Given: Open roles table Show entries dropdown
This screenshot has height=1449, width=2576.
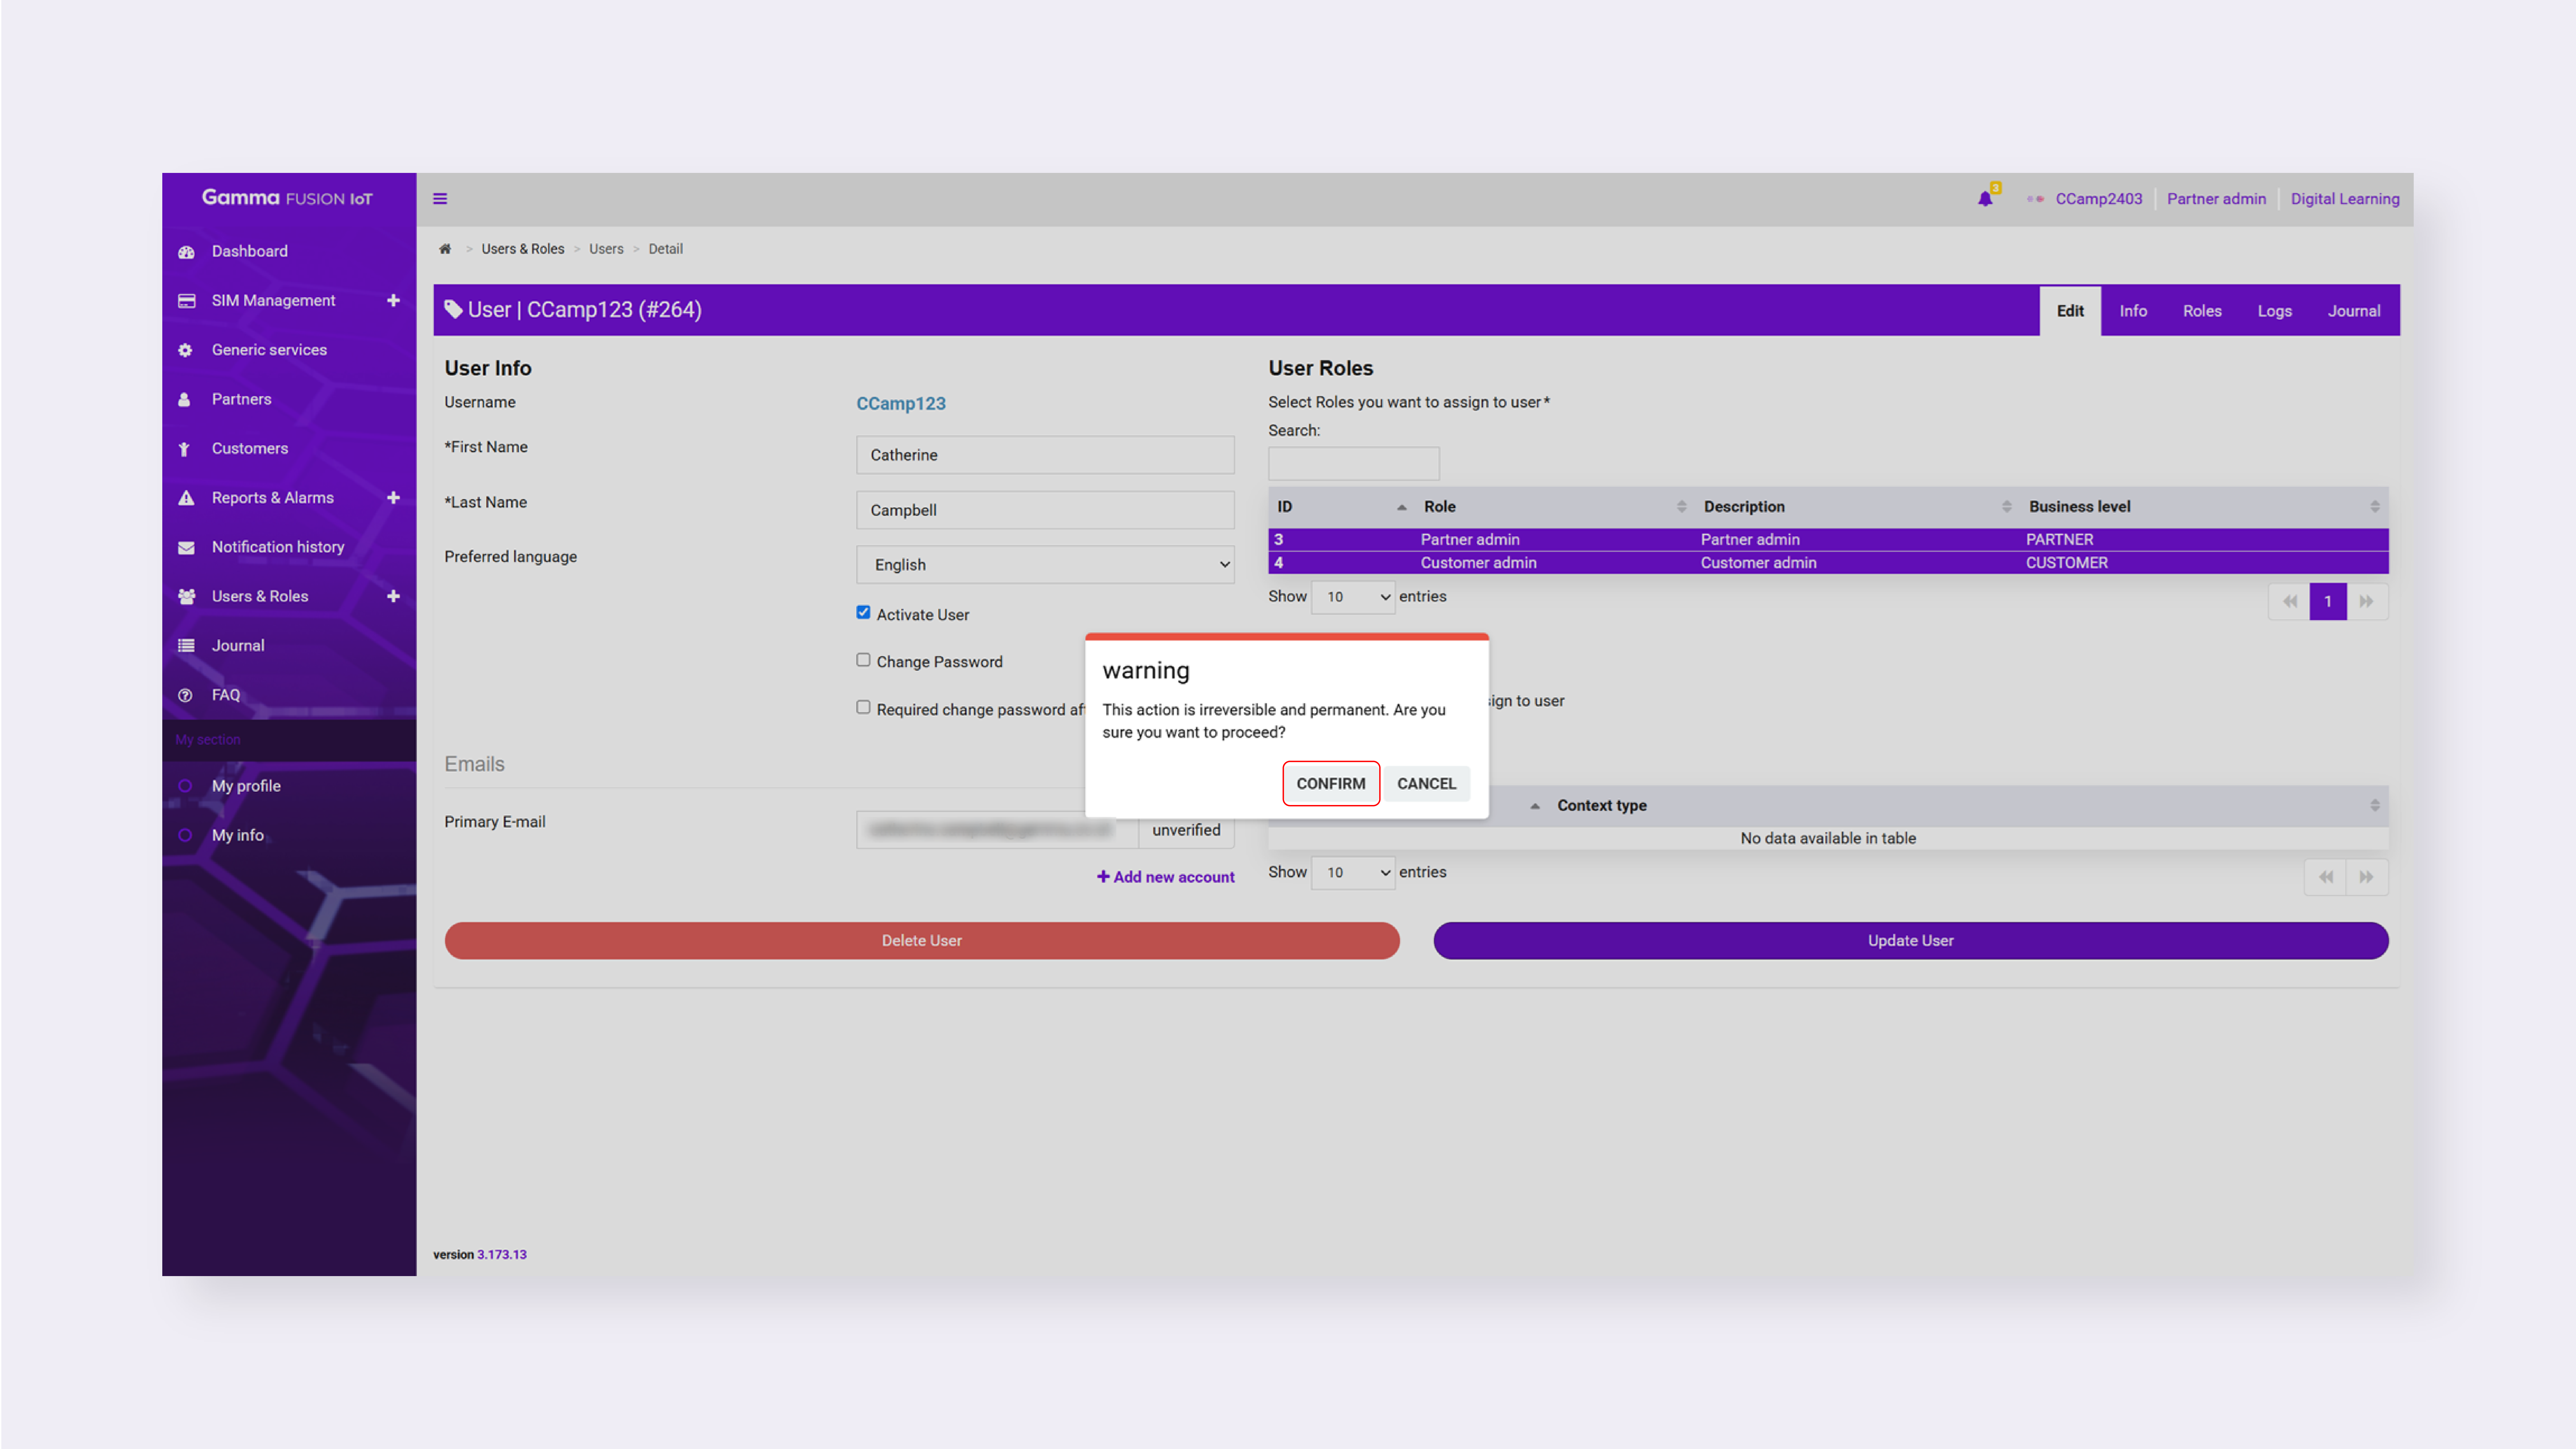Looking at the screenshot, I should 1352,597.
